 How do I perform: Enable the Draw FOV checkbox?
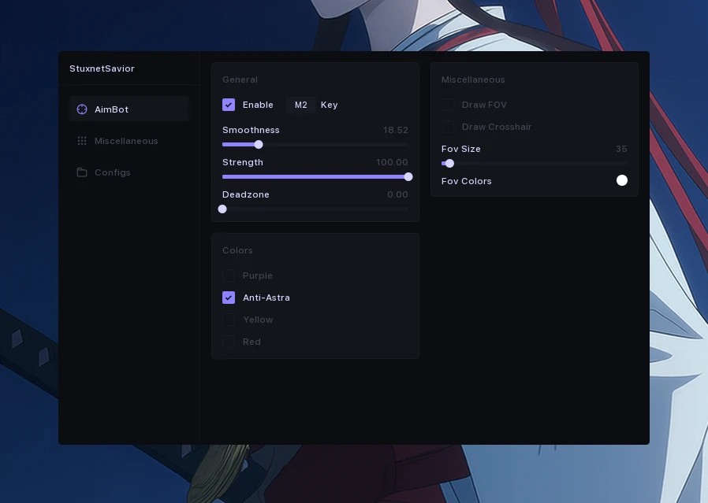[x=448, y=105]
